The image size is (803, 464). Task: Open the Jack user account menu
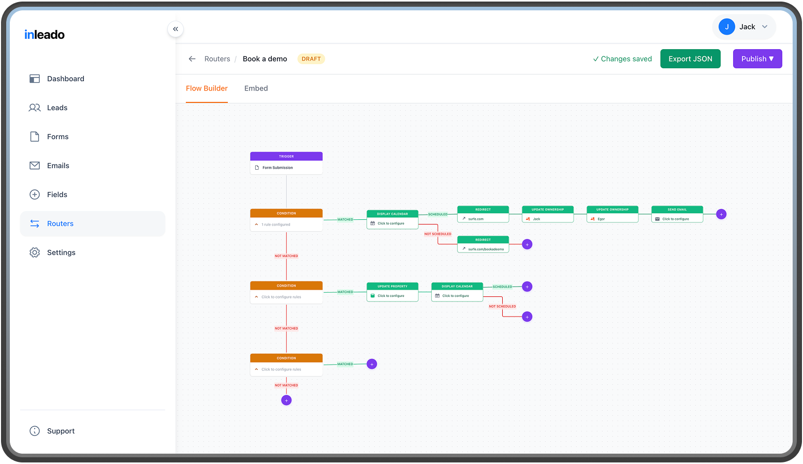(x=744, y=27)
